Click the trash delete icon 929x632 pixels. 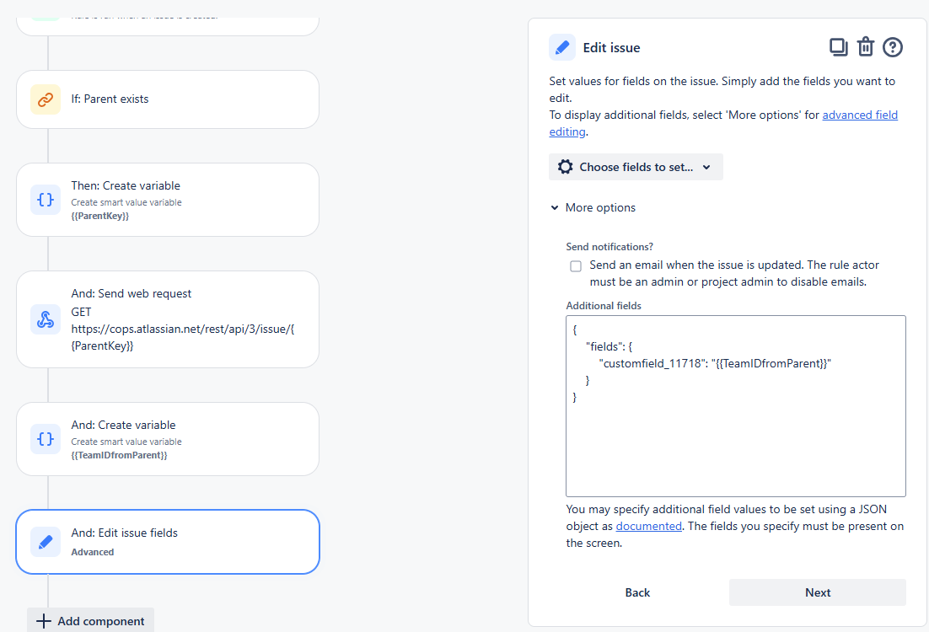(866, 47)
